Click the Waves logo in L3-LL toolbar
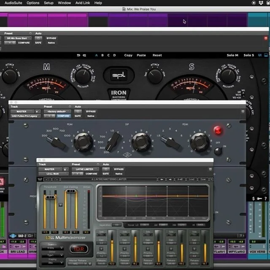The image size is (270, 270). 40,179
